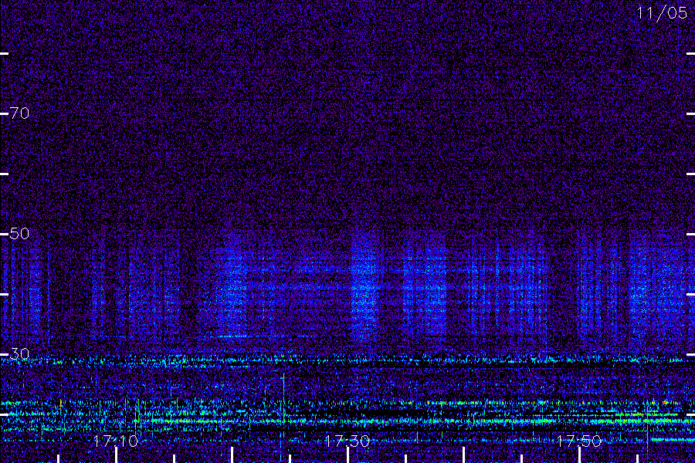Click the 50 frequency axis label

(19, 234)
